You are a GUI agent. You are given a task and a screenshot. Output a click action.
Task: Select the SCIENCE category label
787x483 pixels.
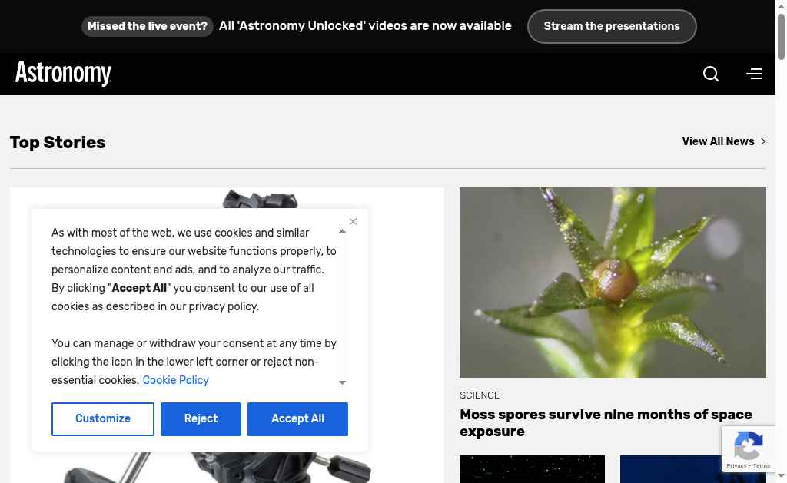click(x=480, y=395)
